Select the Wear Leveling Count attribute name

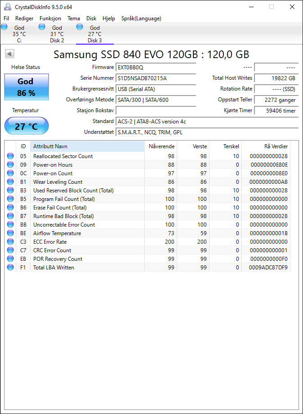58,182
